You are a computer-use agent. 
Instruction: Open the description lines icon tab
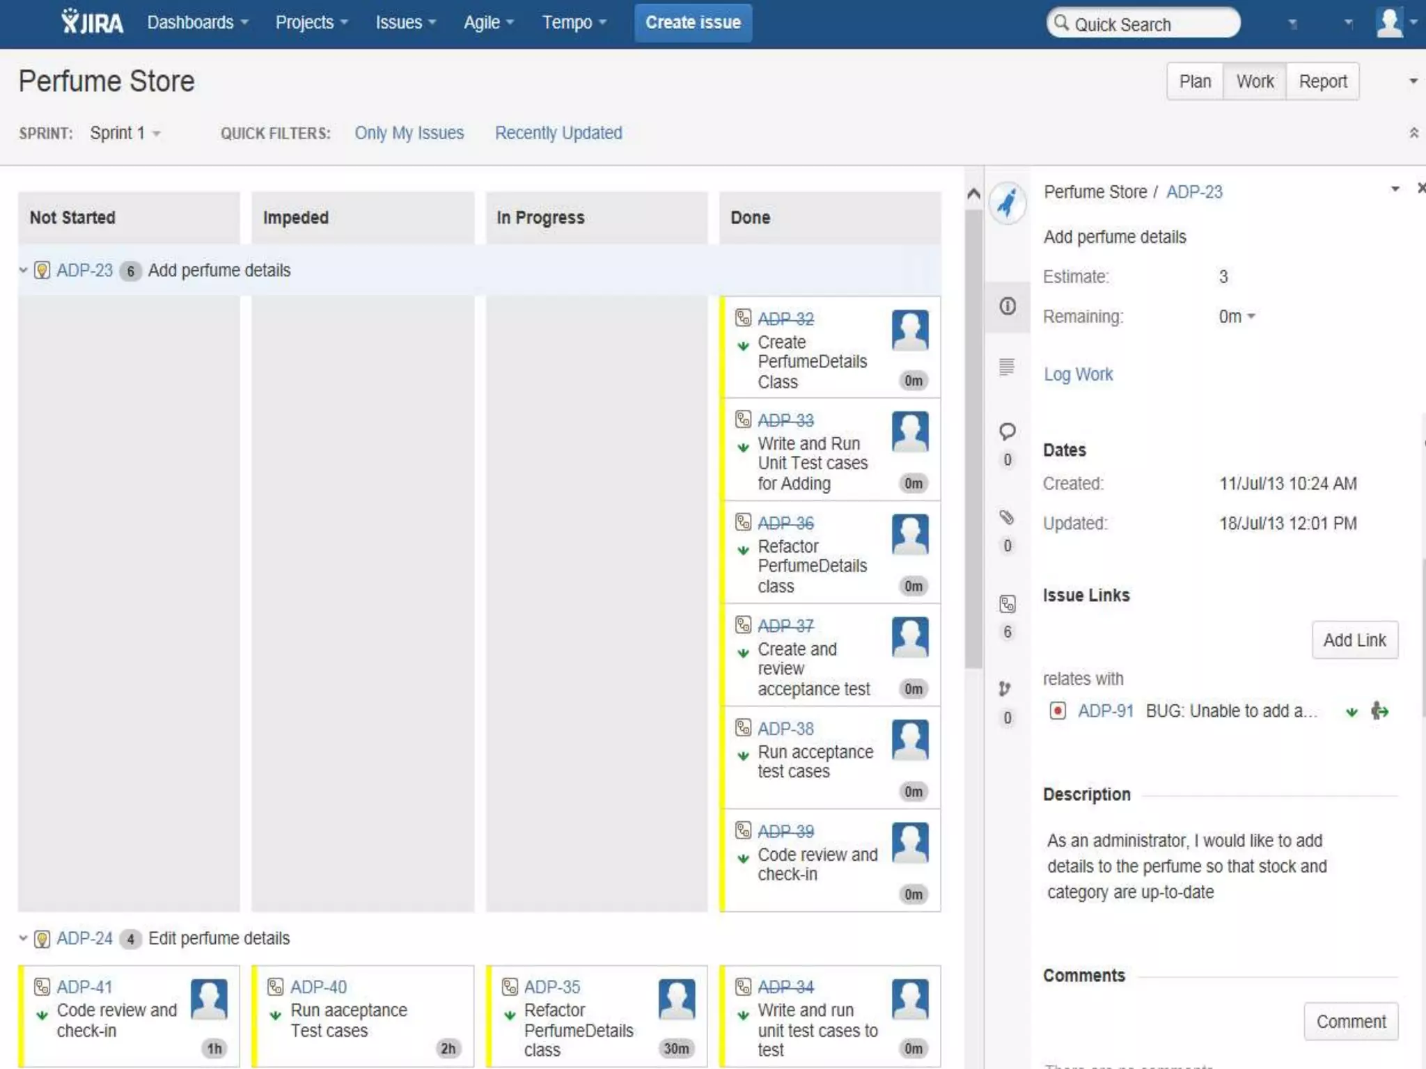(x=1007, y=367)
